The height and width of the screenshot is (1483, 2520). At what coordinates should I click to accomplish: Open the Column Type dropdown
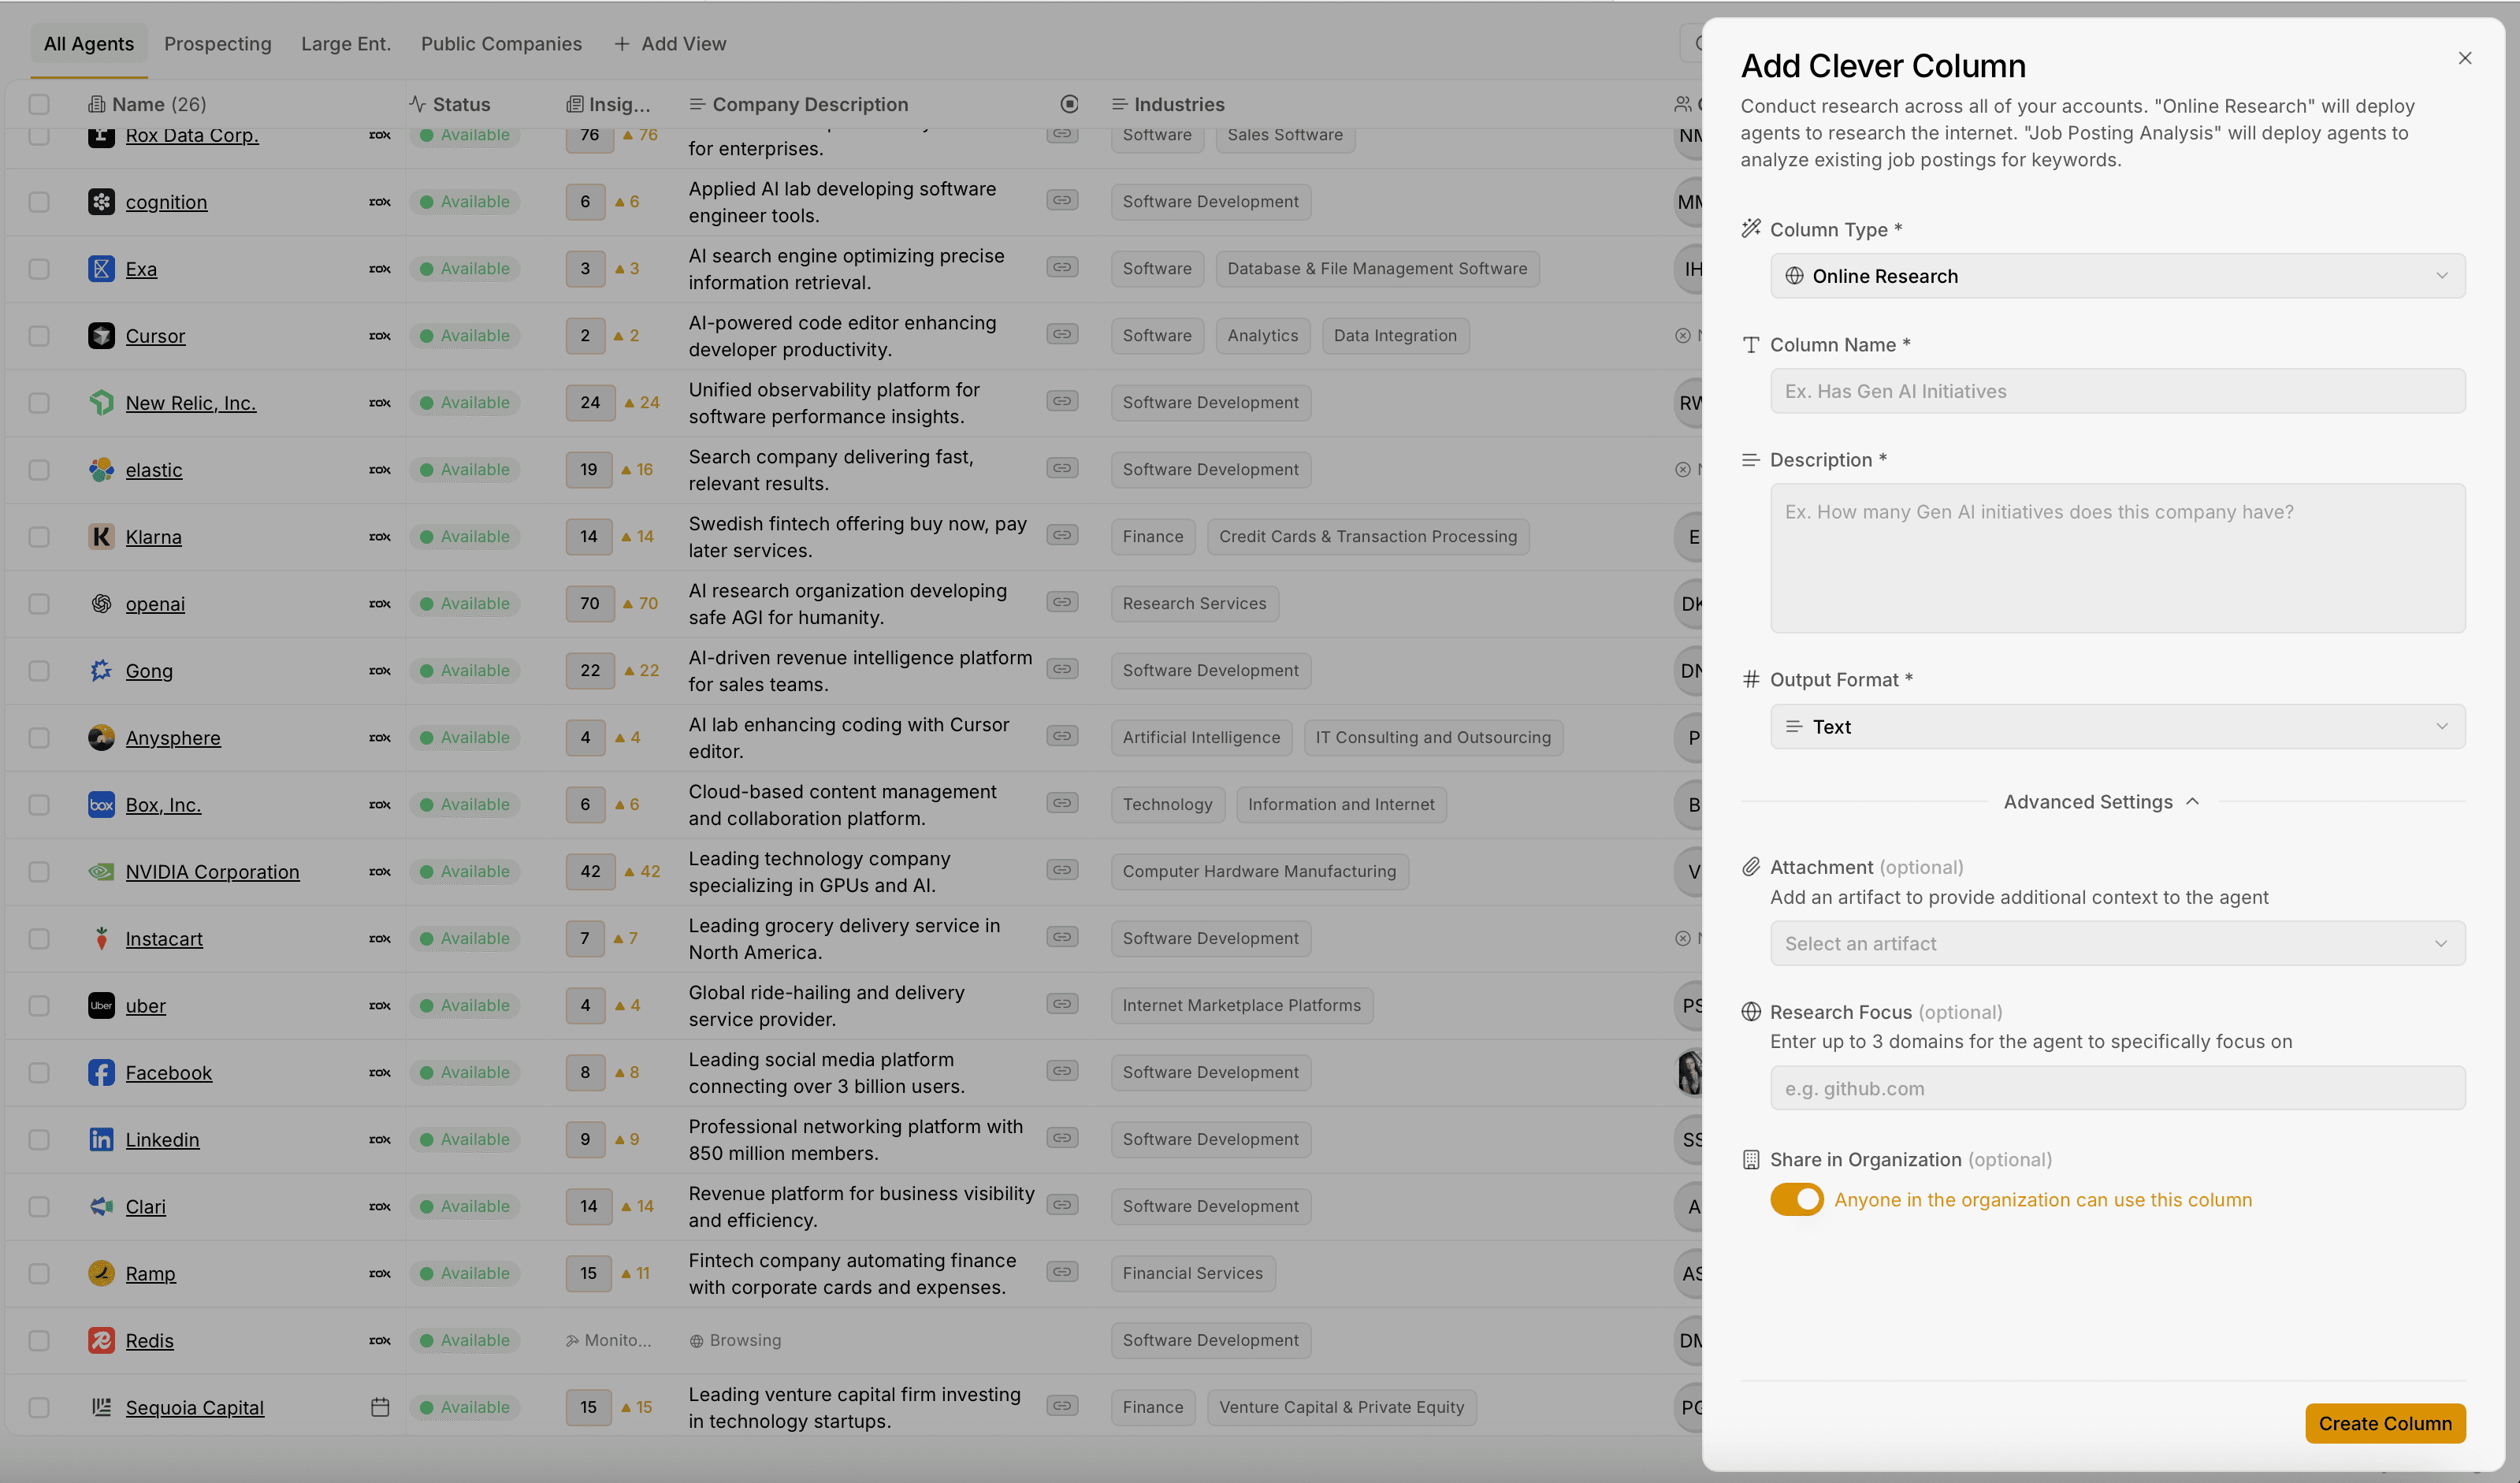coord(2117,276)
